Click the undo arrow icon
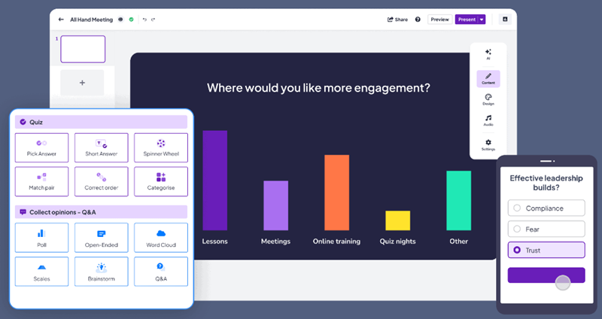 pyautogui.click(x=144, y=20)
